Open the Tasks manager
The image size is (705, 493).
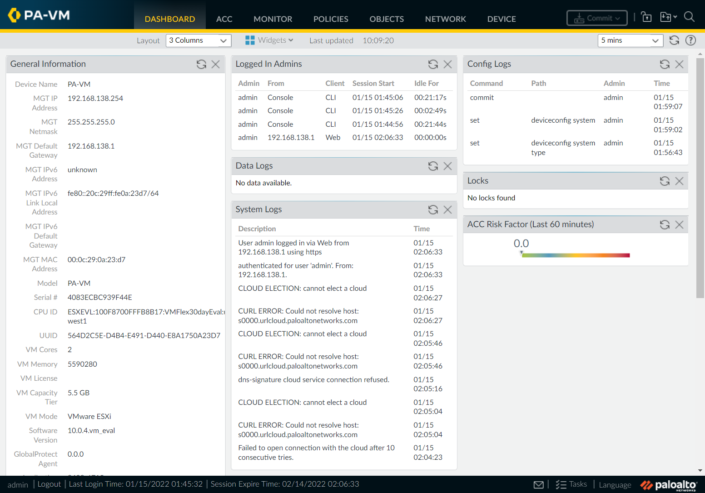coord(571,484)
